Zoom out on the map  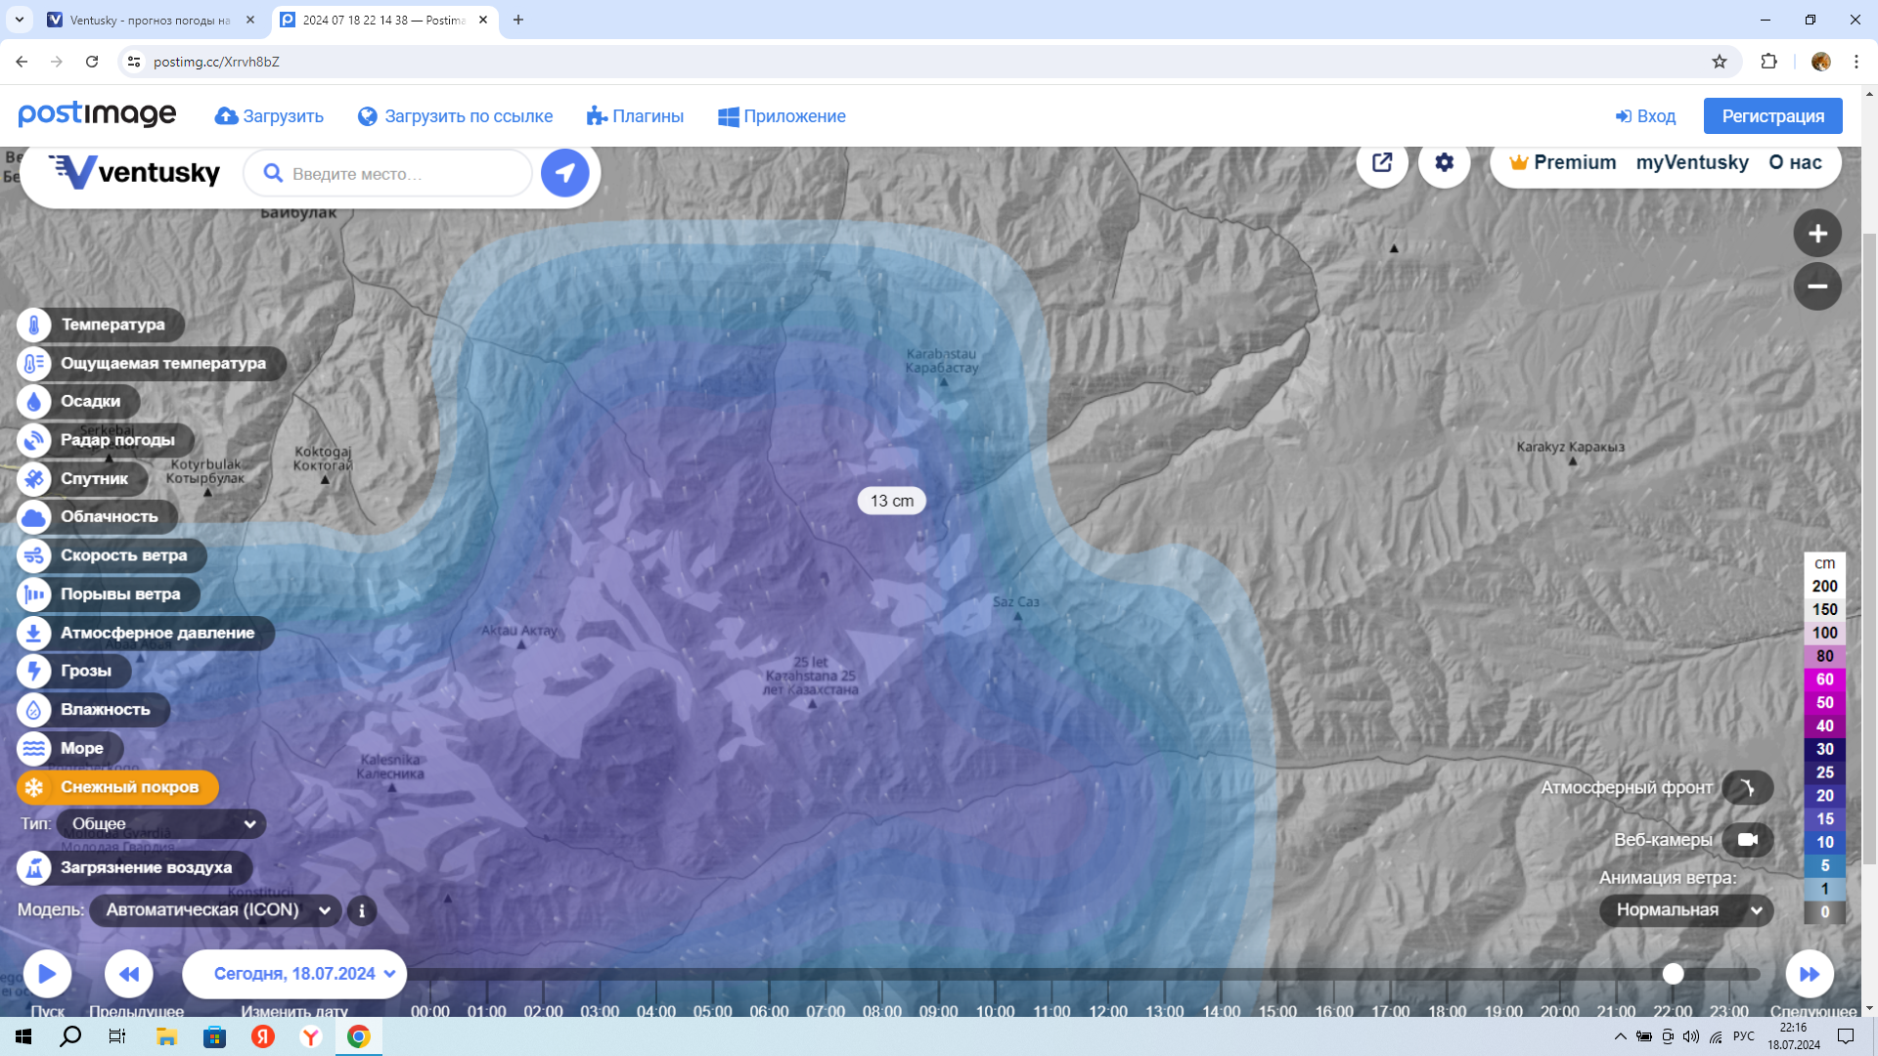tap(1817, 286)
